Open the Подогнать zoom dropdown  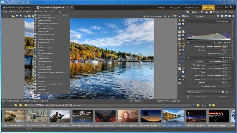coord(205,16)
